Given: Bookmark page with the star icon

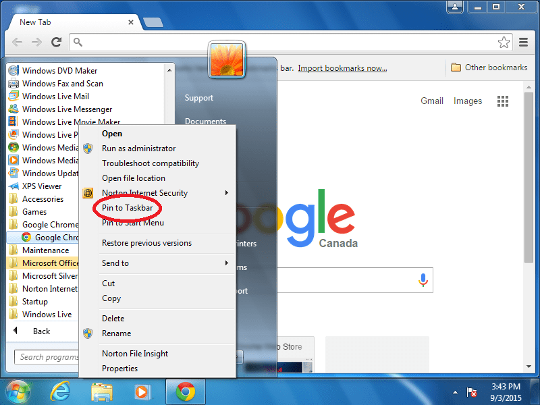Looking at the screenshot, I should click(x=504, y=42).
